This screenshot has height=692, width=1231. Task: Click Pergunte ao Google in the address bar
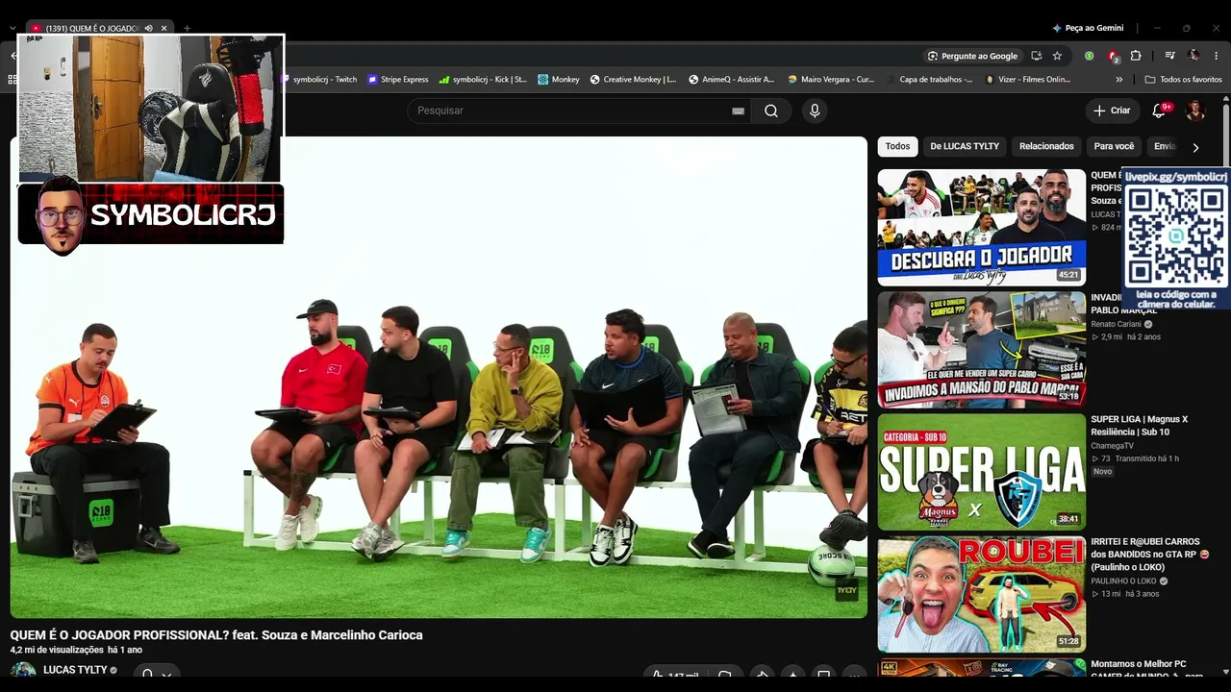click(x=971, y=56)
